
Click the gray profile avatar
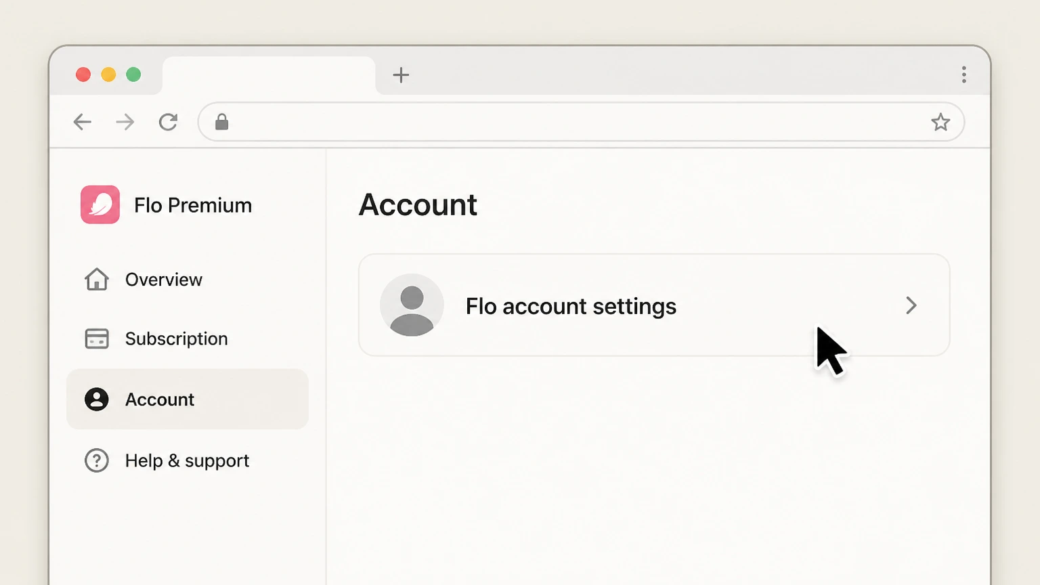412,305
